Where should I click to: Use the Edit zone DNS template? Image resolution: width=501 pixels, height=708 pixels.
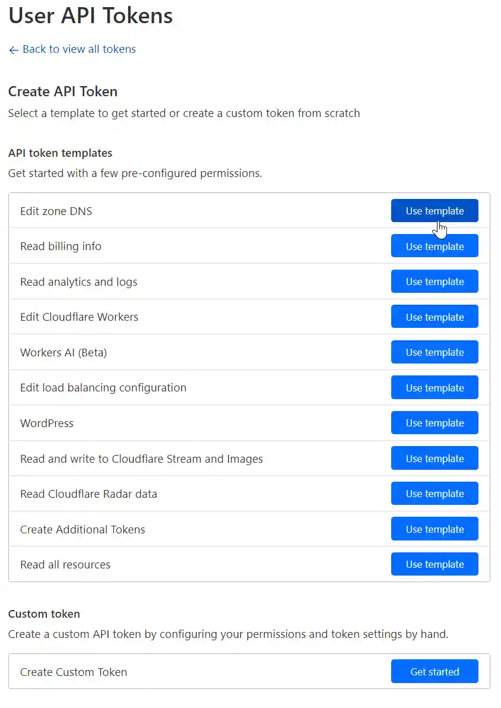pyautogui.click(x=434, y=211)
